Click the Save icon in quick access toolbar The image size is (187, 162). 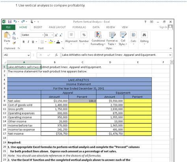tap(9, 22)
